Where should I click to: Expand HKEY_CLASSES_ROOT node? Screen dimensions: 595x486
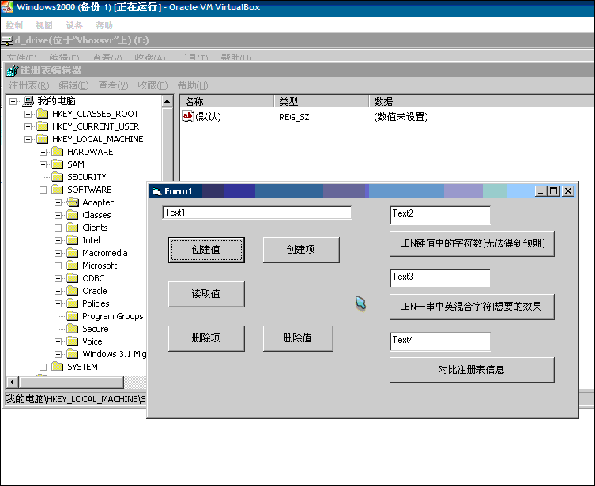28,114
